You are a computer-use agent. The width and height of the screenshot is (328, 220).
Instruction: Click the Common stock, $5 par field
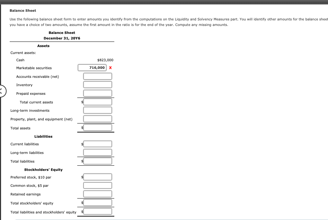(x=98, y=185)
